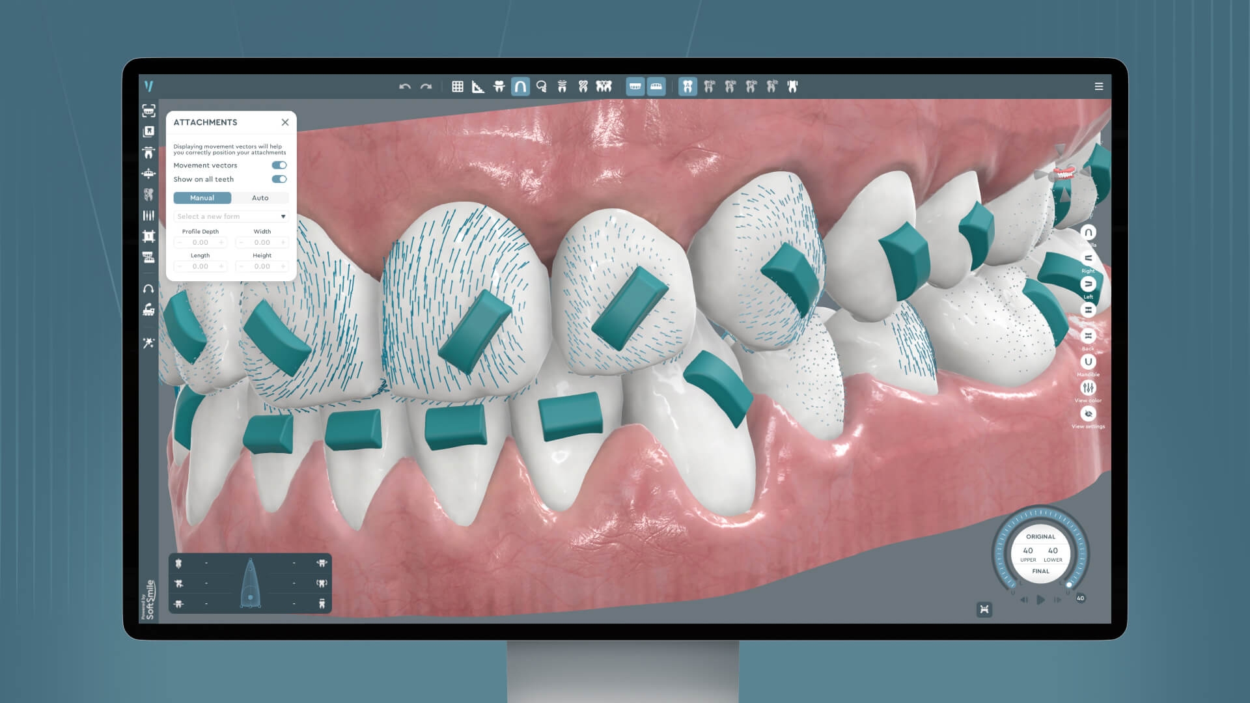Switch to Left view
The height and width of the screenshot is (703, 1250).
pos(1088,284)
